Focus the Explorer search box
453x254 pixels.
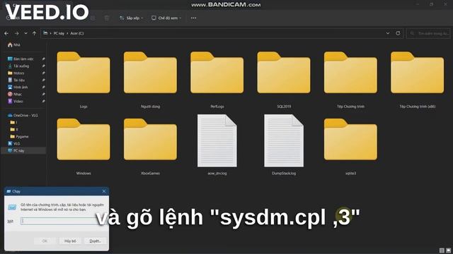[428, 33]
